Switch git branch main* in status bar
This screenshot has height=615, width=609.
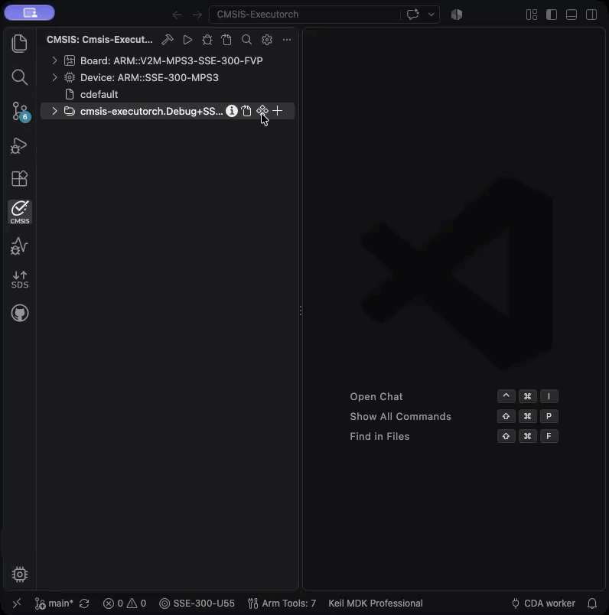(x=54, y=604)
